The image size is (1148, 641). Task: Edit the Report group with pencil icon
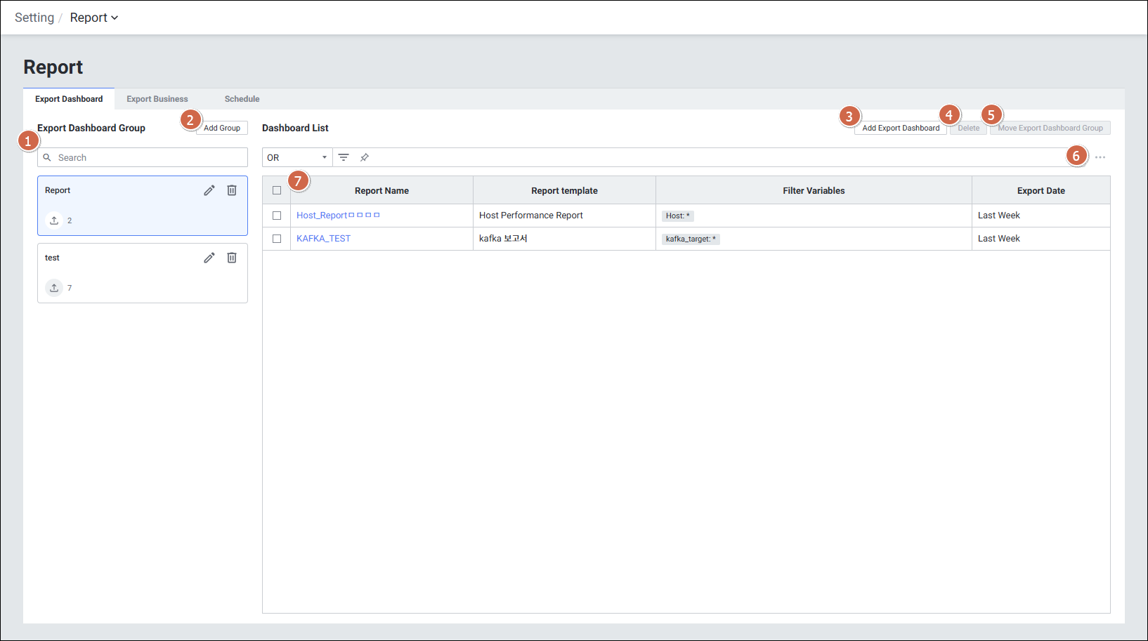coord(209,190)
